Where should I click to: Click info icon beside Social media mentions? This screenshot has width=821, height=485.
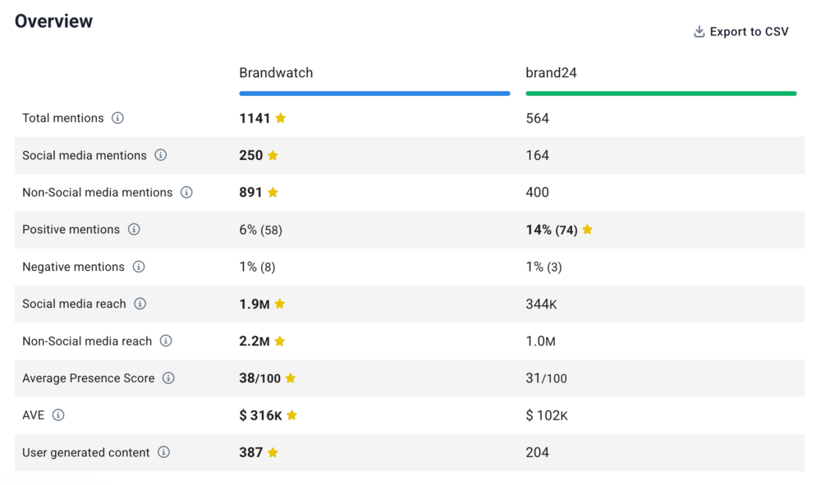pyautogui.click(x=161, y=155)
